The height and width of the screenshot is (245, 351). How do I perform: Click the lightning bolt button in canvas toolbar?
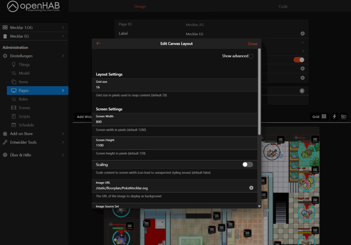click(335, 117)
